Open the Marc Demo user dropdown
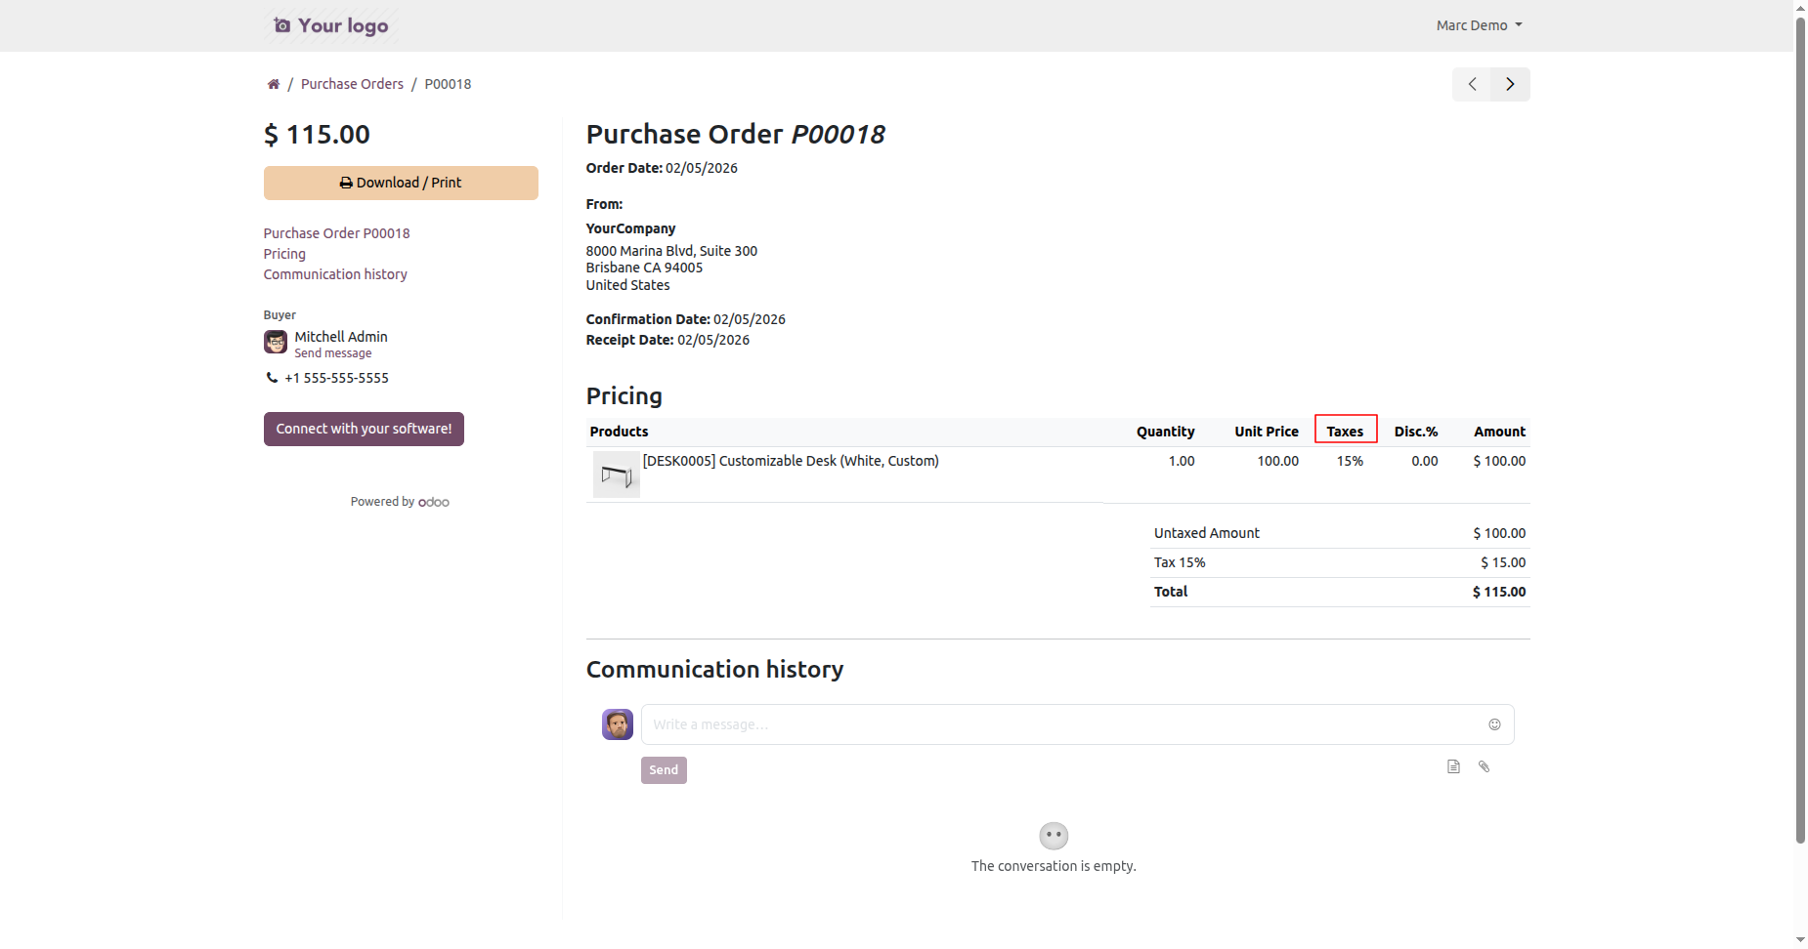 click(1479, 25)
